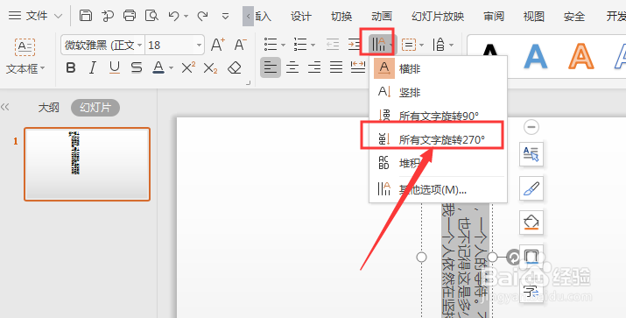Select 堆积 stacked text option
Viewport: 626px width, 318px height.
click(438, 163)
